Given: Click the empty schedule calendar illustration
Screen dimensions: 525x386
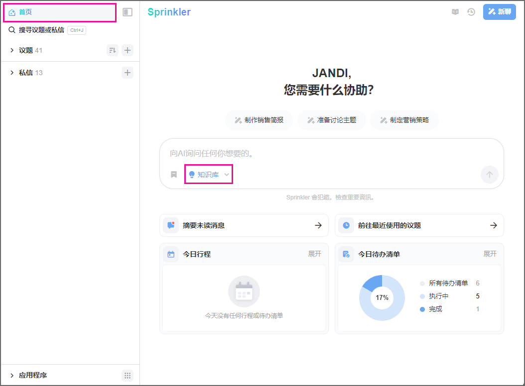Looking at the screenshot, I should pyautogui.click(x=244, y=291).
